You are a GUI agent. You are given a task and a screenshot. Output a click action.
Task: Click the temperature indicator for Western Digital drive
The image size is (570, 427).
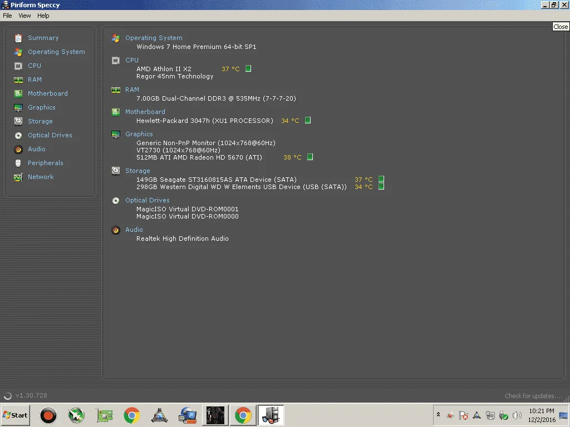pyautogui.click(x=381, y=186)
